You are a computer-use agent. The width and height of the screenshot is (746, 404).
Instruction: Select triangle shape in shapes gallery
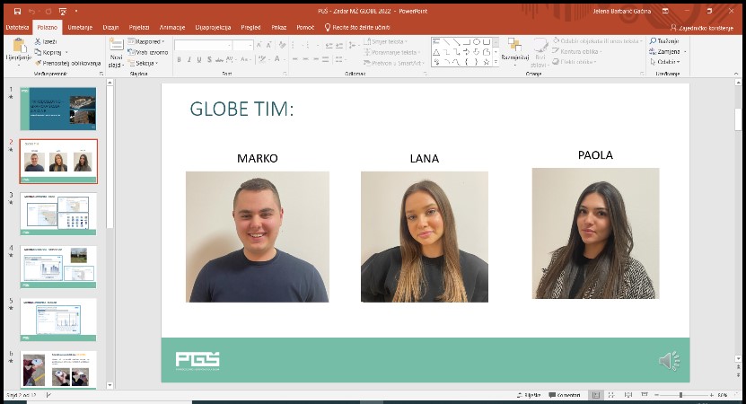point(436,52)
